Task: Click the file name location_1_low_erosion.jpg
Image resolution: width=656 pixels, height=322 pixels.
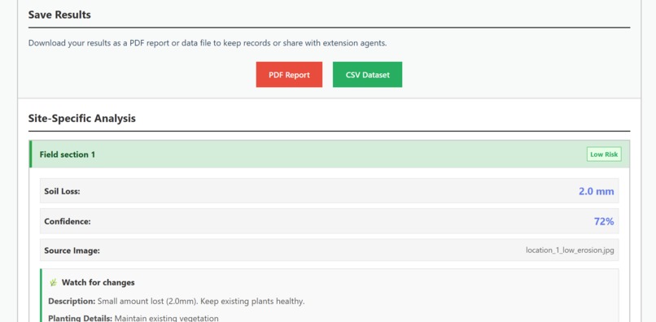Action: [x=570, y=250]
